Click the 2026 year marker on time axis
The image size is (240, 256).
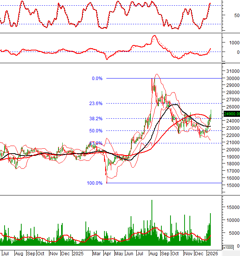pyautogui.click(x=212, y=253)
